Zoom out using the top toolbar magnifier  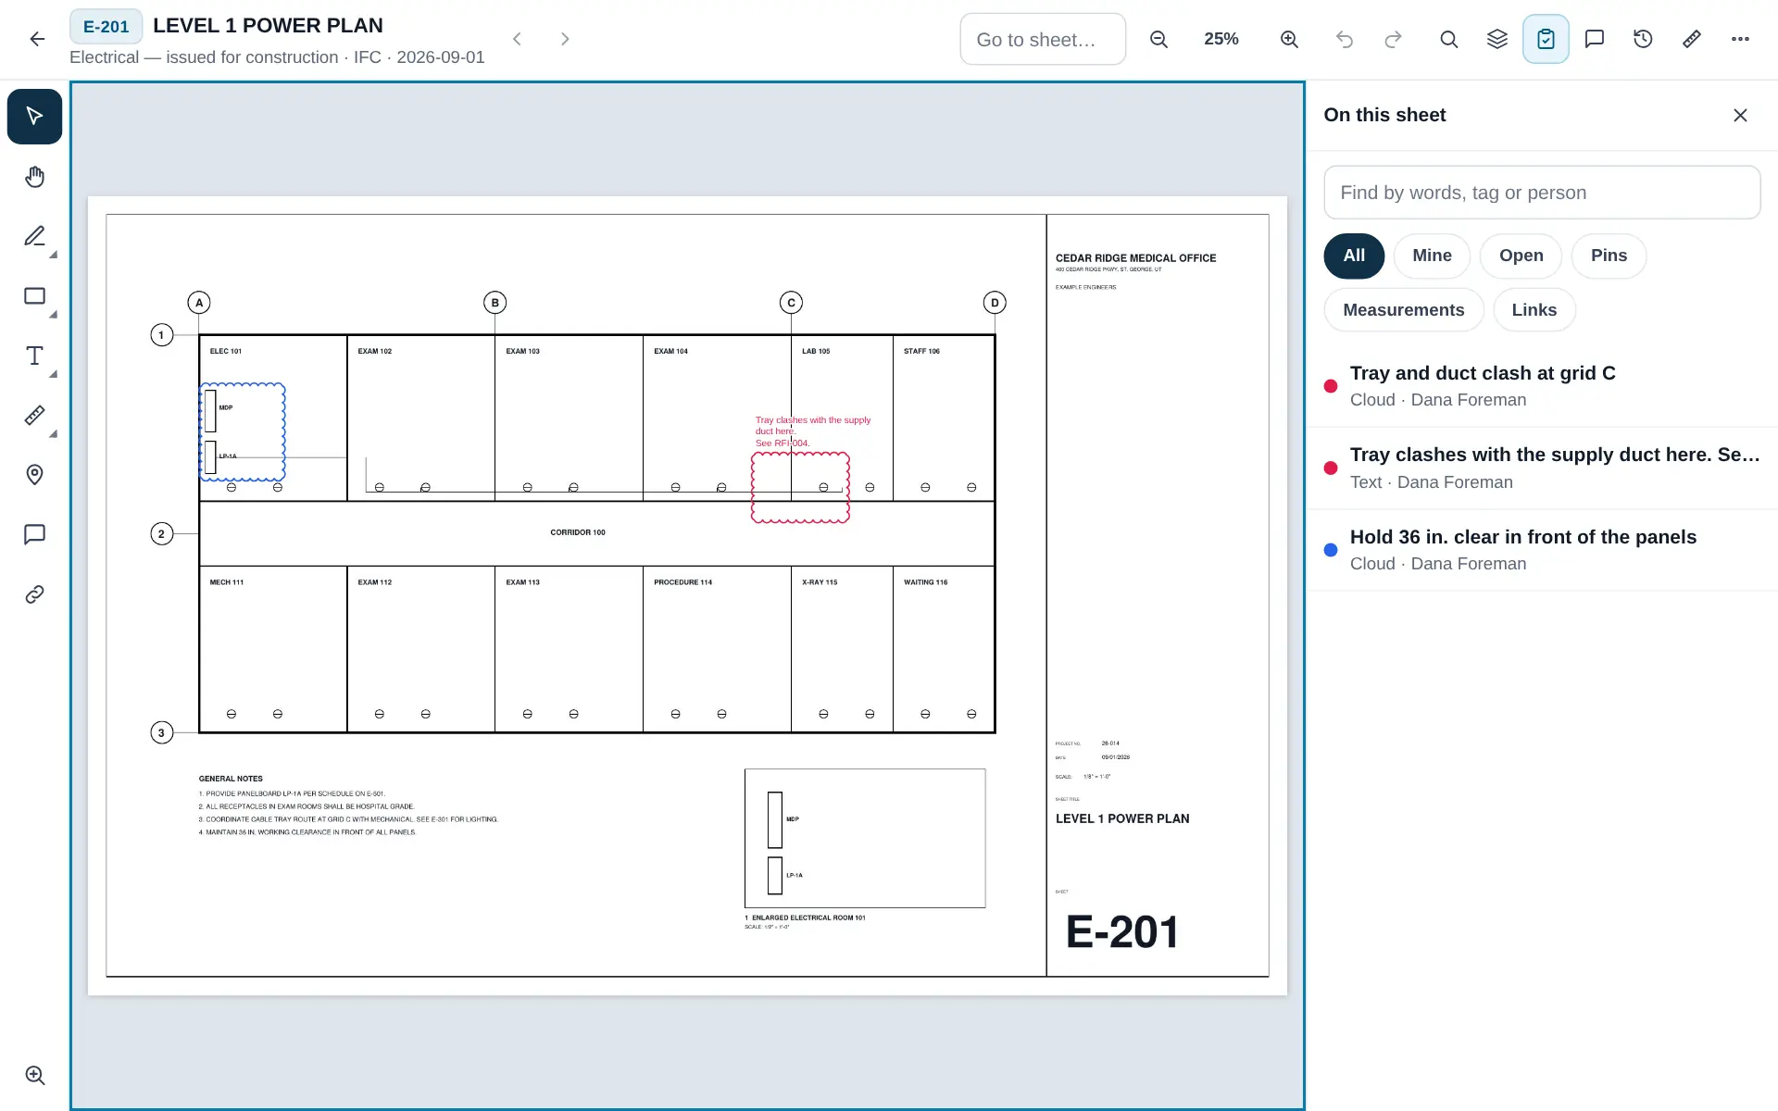[1158, 39]
